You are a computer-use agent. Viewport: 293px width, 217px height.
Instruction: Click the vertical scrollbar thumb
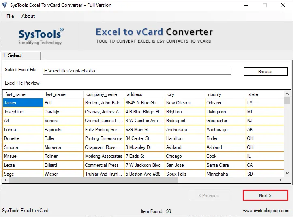pyautogui.click(x=287, y=100)
